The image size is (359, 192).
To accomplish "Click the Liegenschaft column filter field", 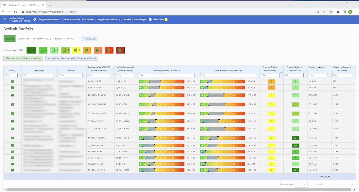I will pos(38,75).
